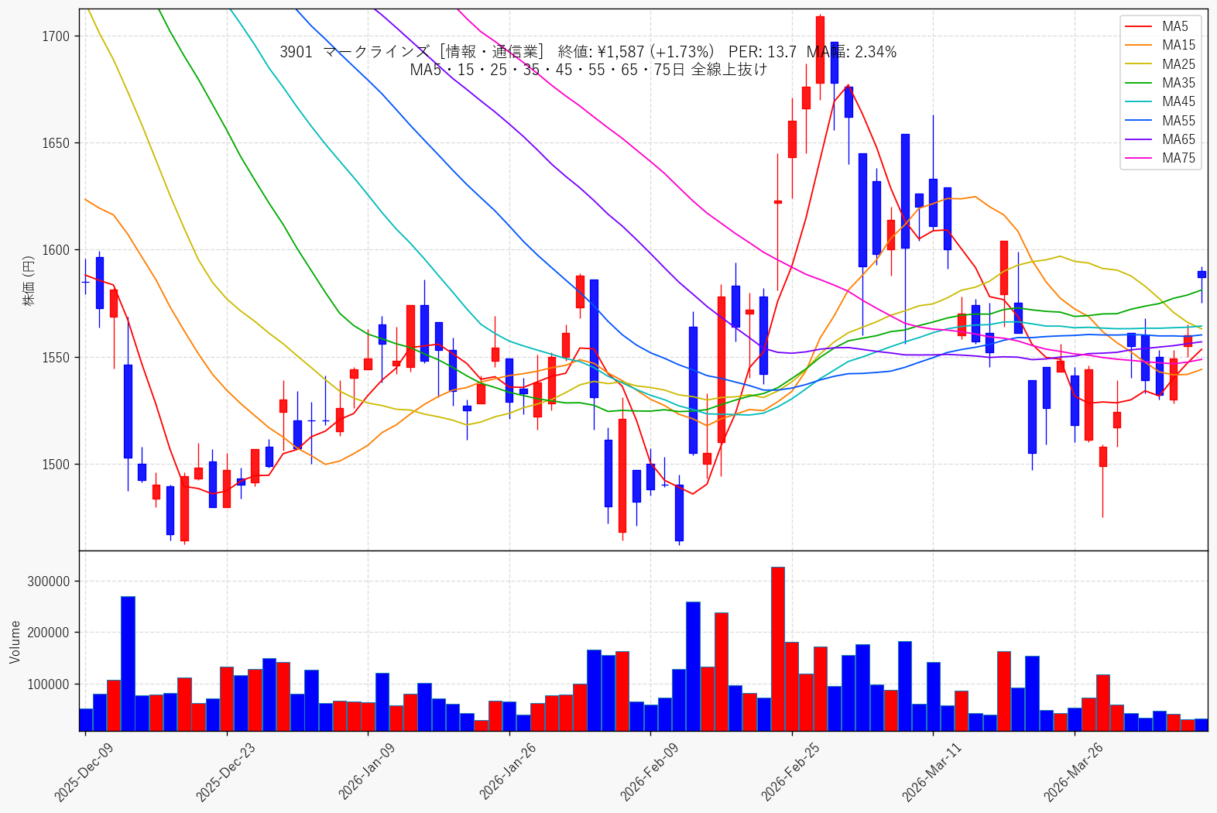Viewport: 1217px width, 813px height.
Task: Click the 1650 price axis label
Action: tap(57, 143)
